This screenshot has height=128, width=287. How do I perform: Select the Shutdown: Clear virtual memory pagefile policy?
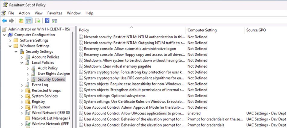click(117, 66)
